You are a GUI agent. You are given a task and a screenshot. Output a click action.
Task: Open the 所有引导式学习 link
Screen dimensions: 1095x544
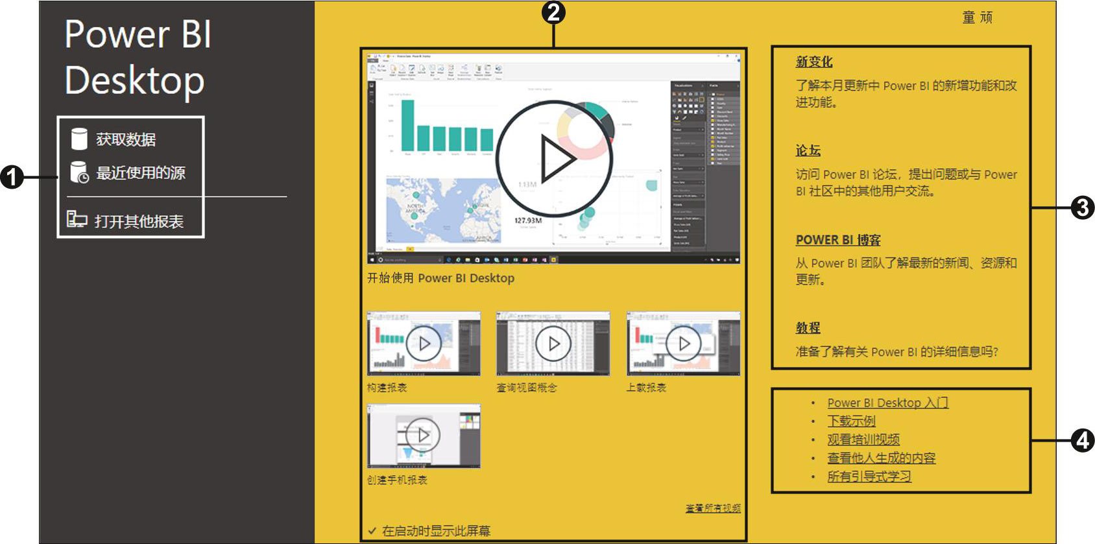(x=869, y=477)
